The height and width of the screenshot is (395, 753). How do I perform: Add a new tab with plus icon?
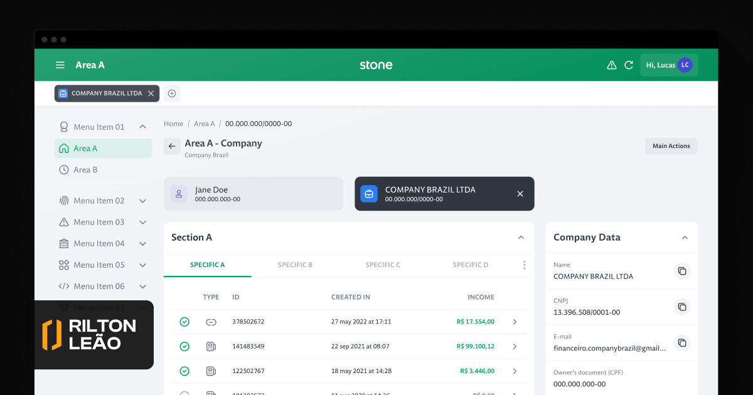(172, 93)
